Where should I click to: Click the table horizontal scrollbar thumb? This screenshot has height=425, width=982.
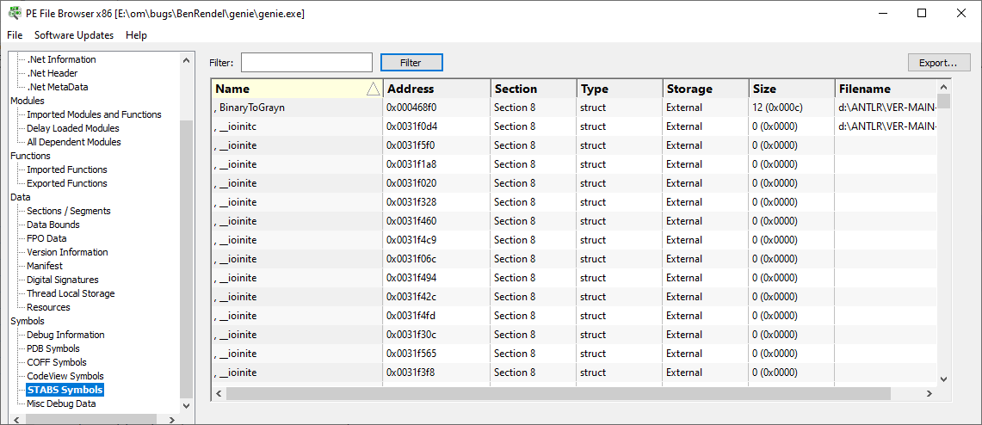tap(558, 394)
